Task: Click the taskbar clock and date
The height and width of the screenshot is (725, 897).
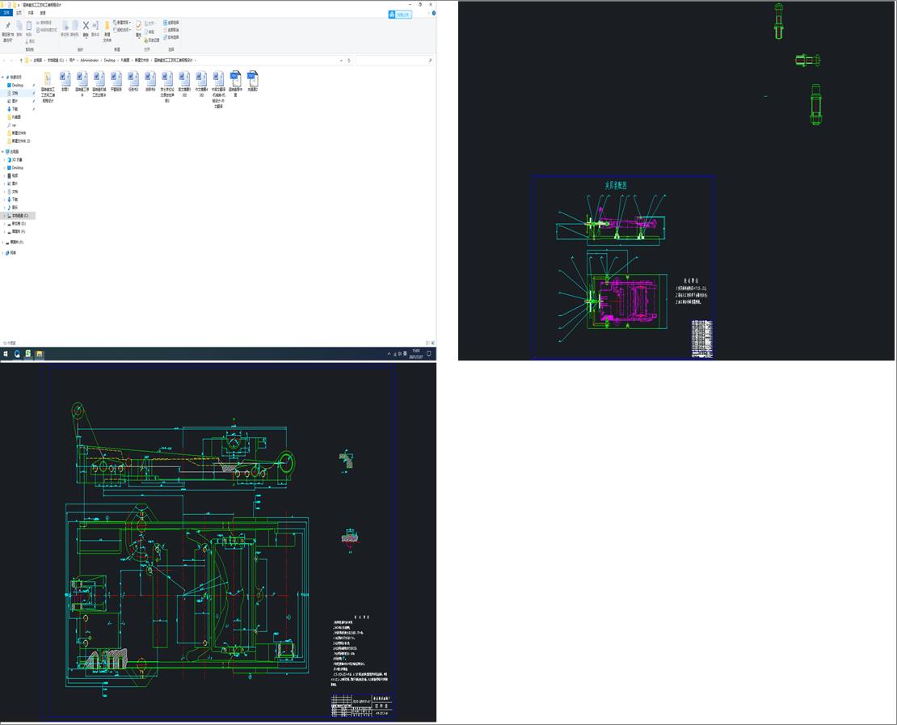Action: [x=416, y=354]
